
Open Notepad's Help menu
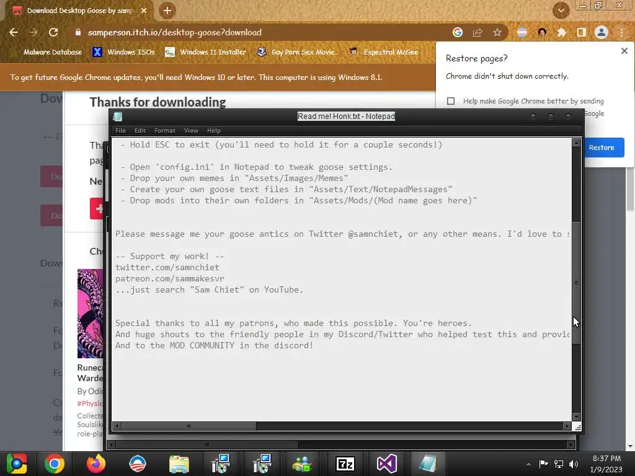point(214,130)
